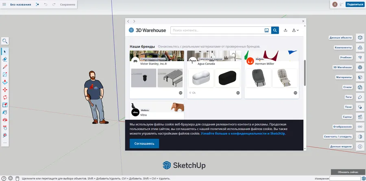The image size is (366, 181).
Task: Click the 'Обновить сейчас' button
Action: (x=348, y=172)
